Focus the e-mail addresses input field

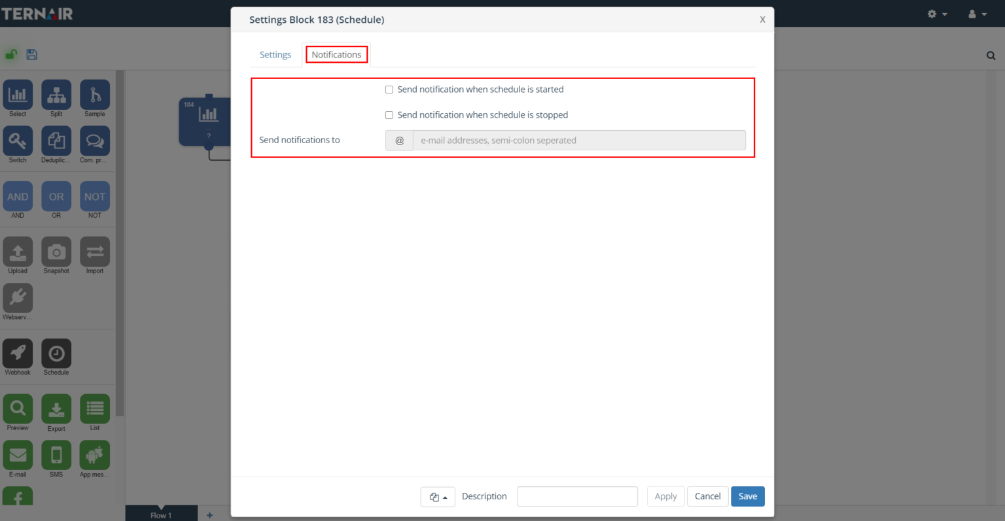coord(579,140)
